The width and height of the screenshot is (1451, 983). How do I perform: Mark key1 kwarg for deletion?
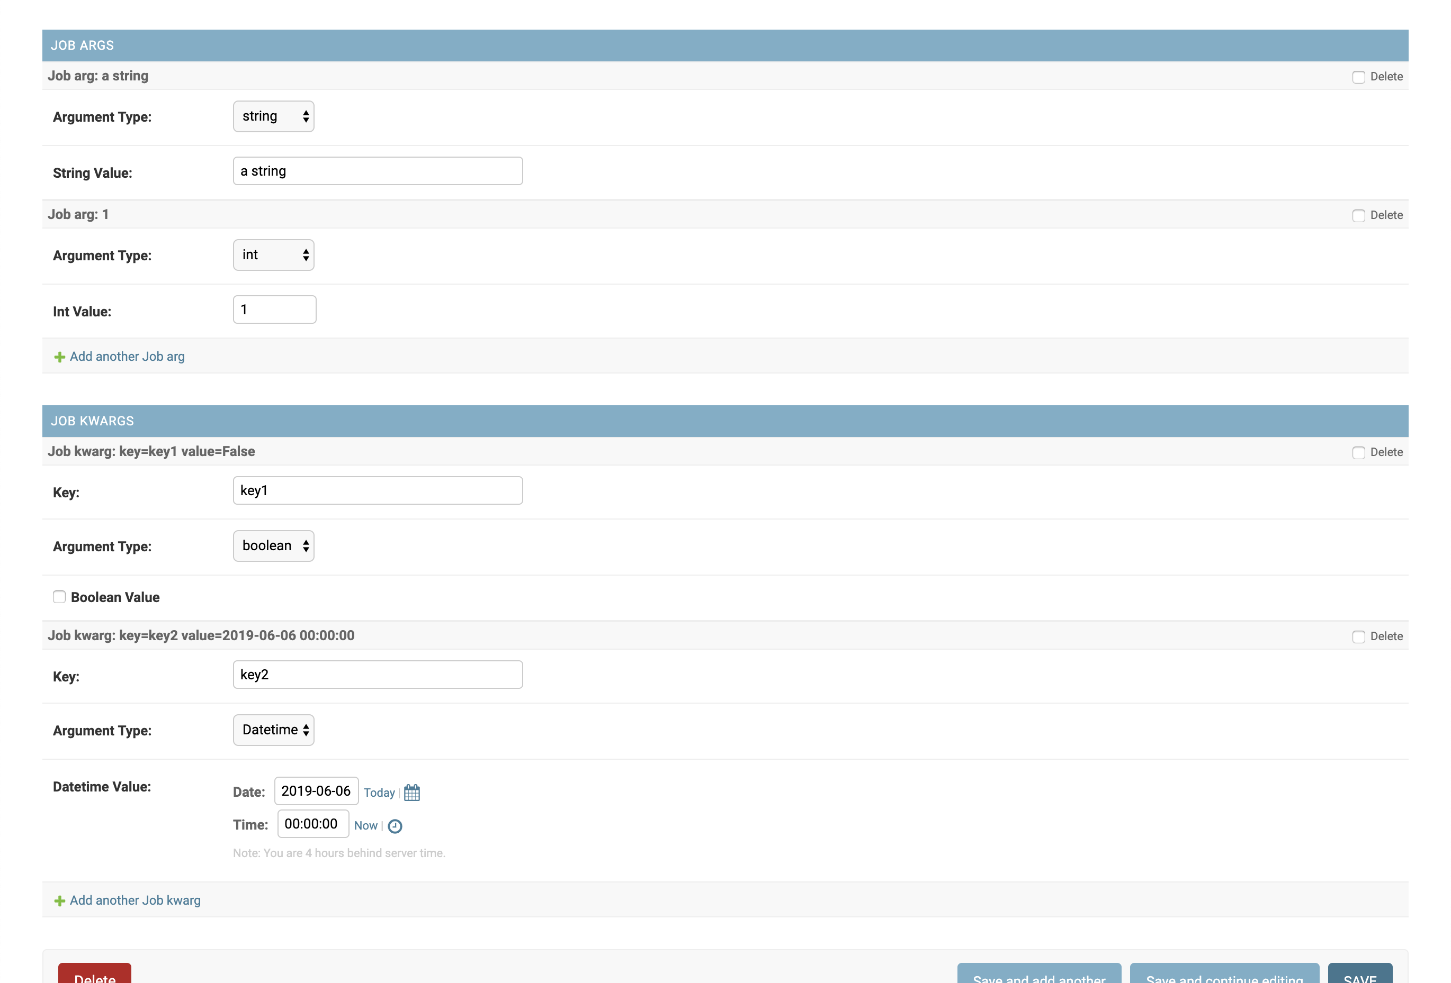pos(1358,452)
